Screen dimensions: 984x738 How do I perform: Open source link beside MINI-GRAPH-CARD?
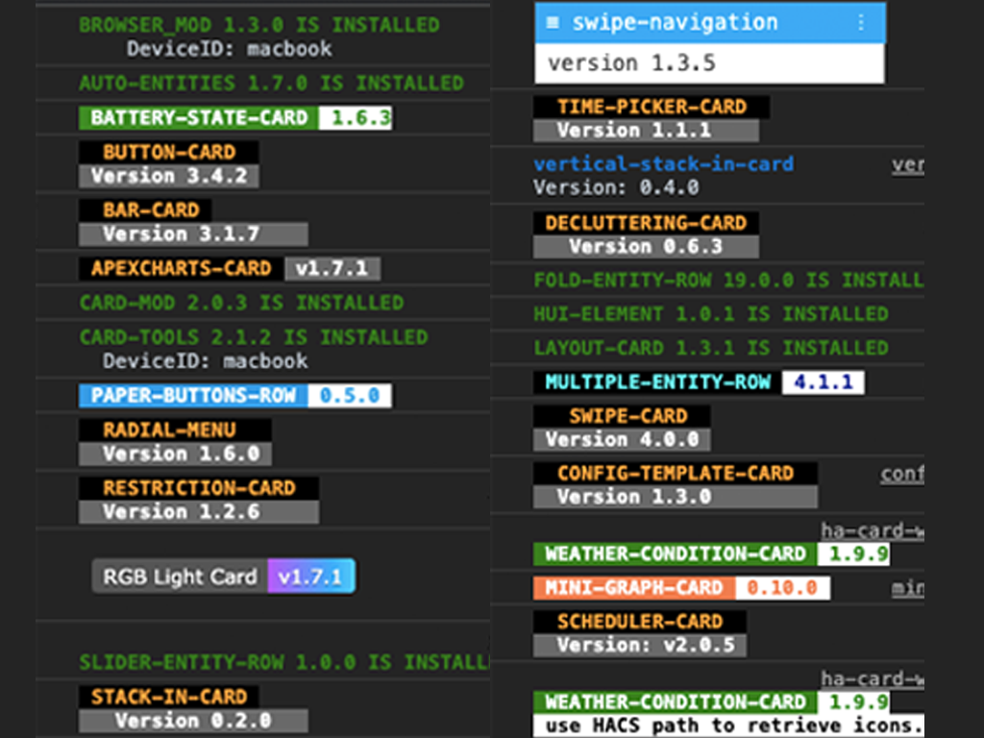pos(907,588)
